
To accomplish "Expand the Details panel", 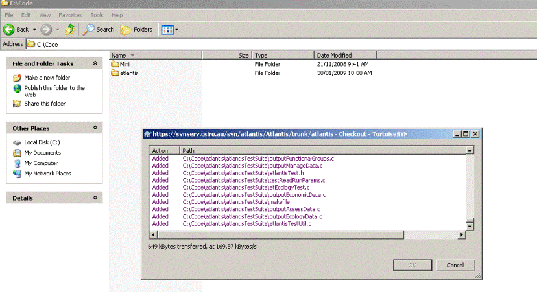I will (x=95, y=198).
